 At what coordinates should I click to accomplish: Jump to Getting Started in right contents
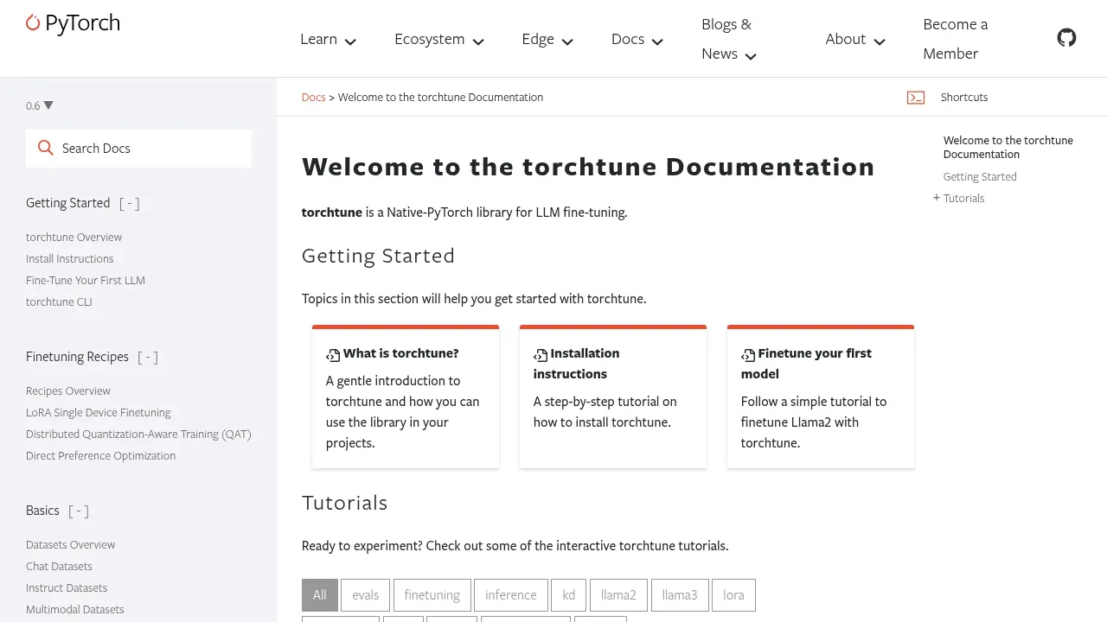pyautogui.click(x=980, y=176)
